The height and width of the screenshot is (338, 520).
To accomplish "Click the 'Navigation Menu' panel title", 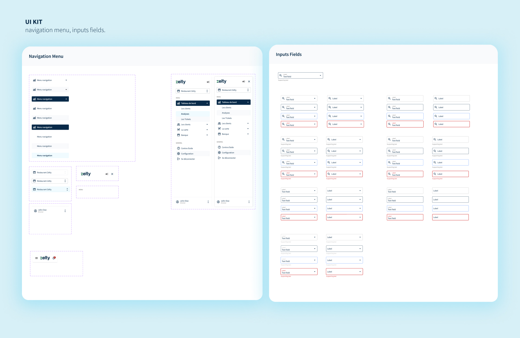I will [46, 56].
